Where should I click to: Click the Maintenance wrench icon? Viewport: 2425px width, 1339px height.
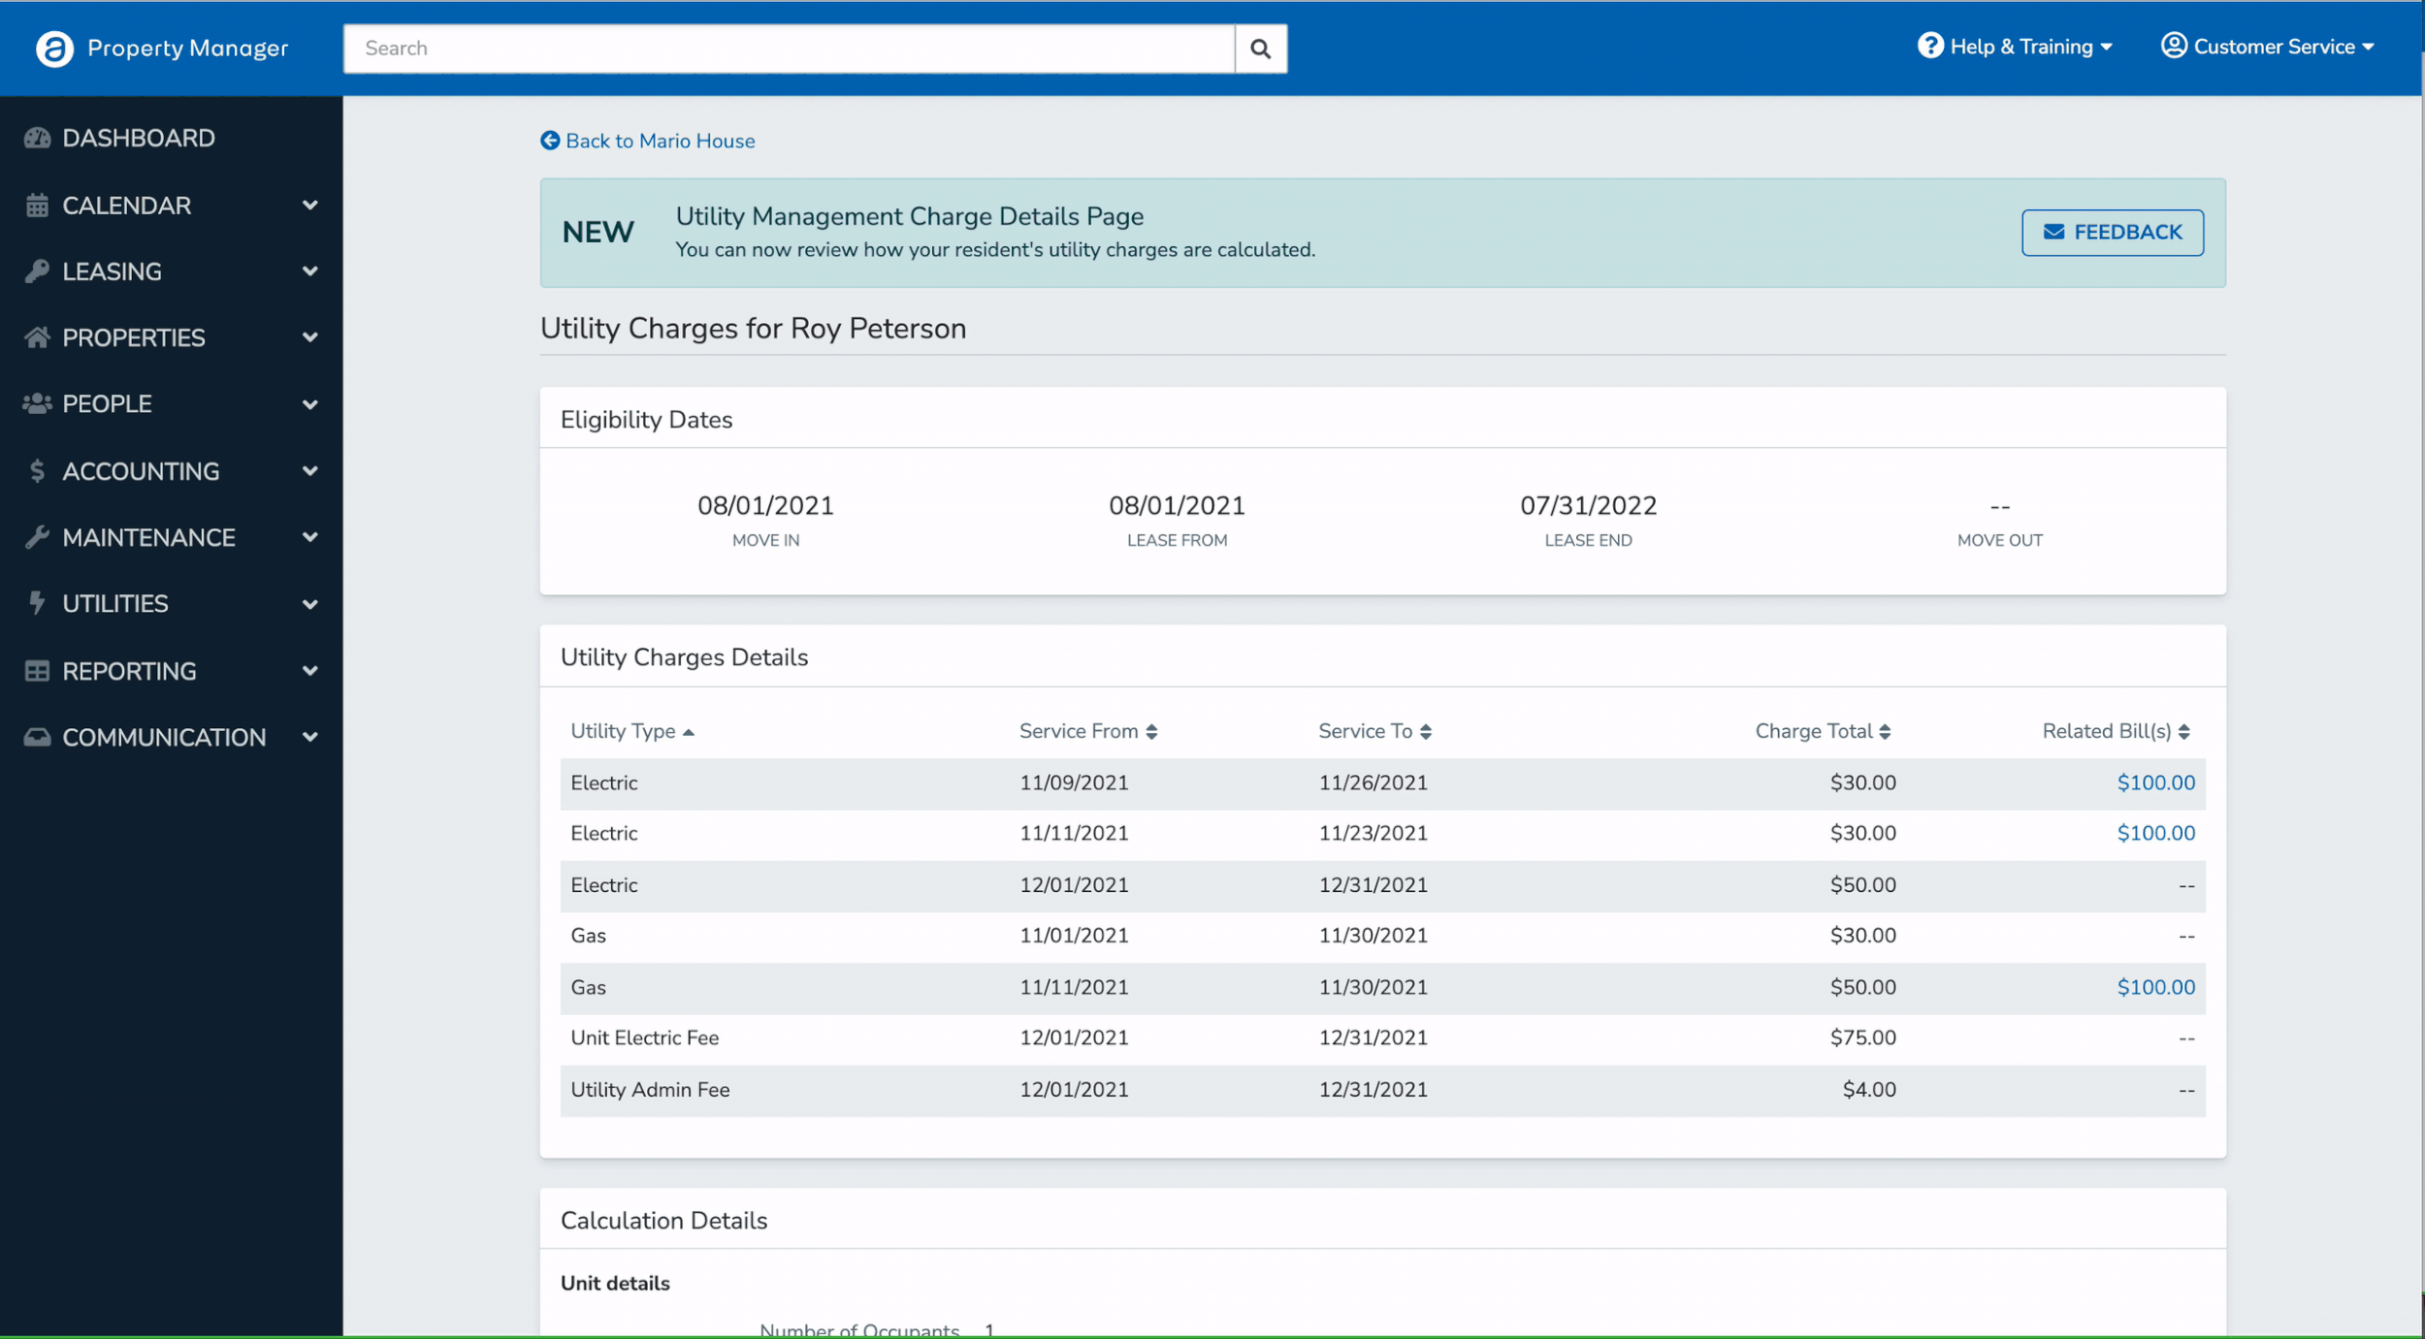click(37, 537)
